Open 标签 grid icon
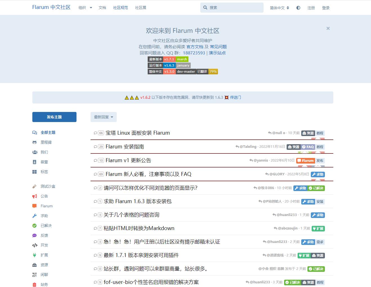The width and height of the screenshot is (371, 287). pos(35,172)
